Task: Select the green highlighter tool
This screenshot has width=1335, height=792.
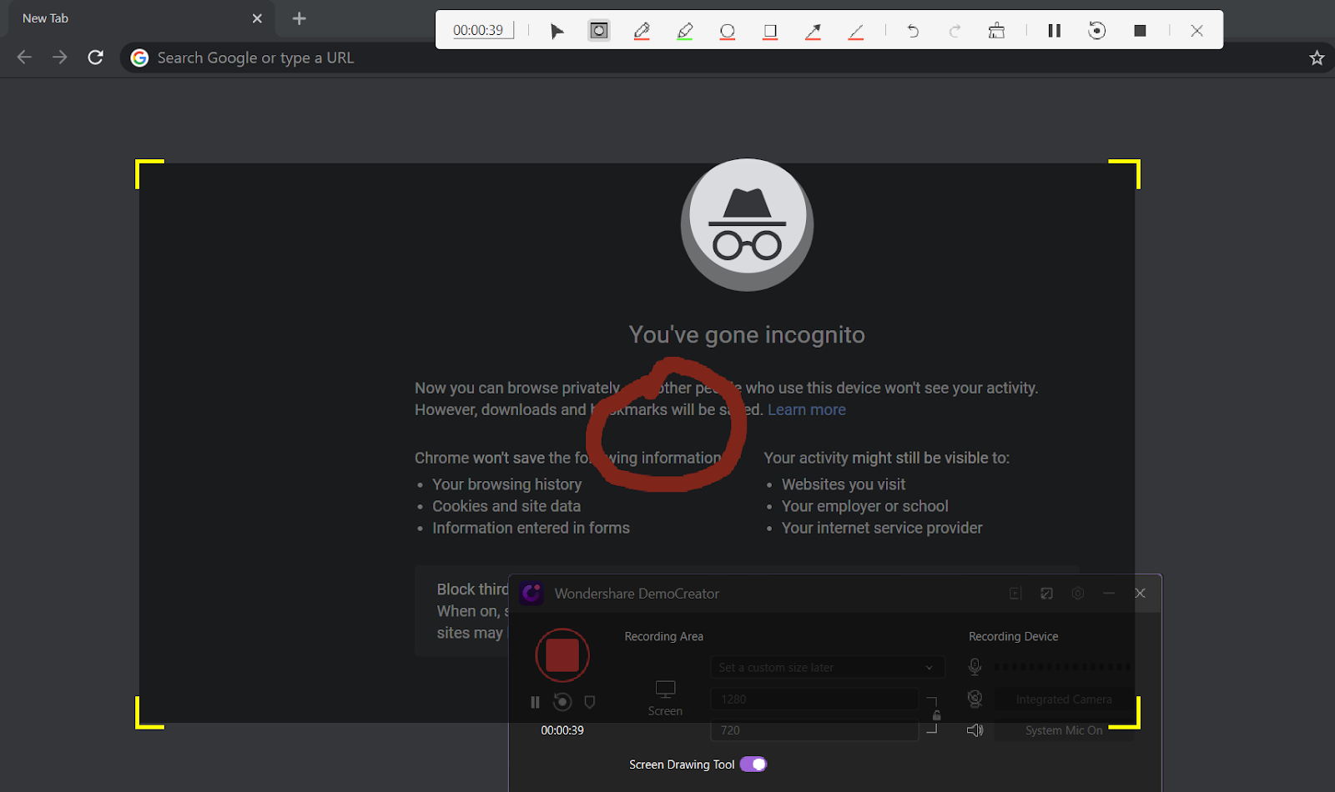Action: 685,31
